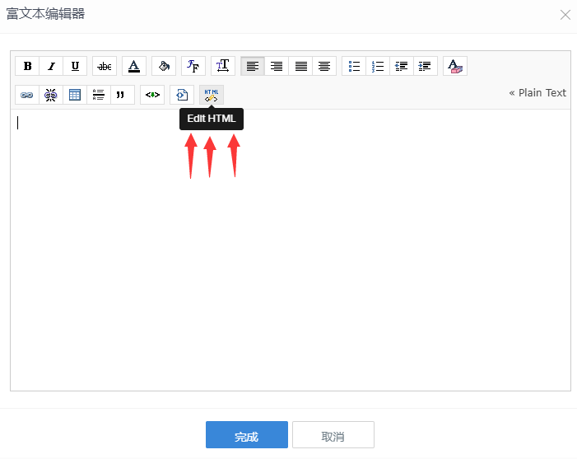Insert a numbered list
Screen dimensions: 577x459
click(378, 66)
